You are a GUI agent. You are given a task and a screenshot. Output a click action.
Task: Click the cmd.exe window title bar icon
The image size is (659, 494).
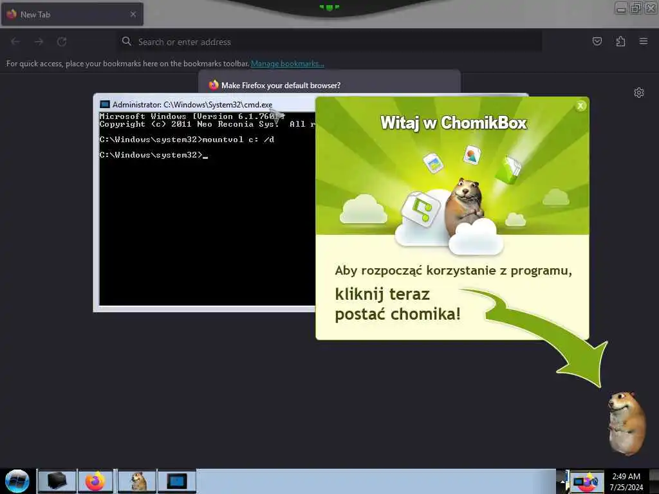tap(105, 104)
